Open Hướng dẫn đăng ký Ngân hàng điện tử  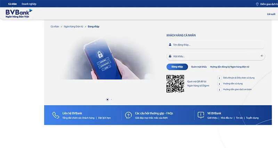(x=230, y=67)
